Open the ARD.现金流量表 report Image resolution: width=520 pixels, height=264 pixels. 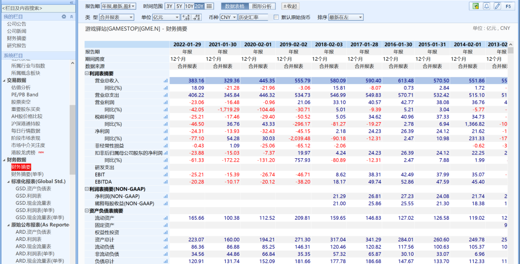tap(34, 247)
